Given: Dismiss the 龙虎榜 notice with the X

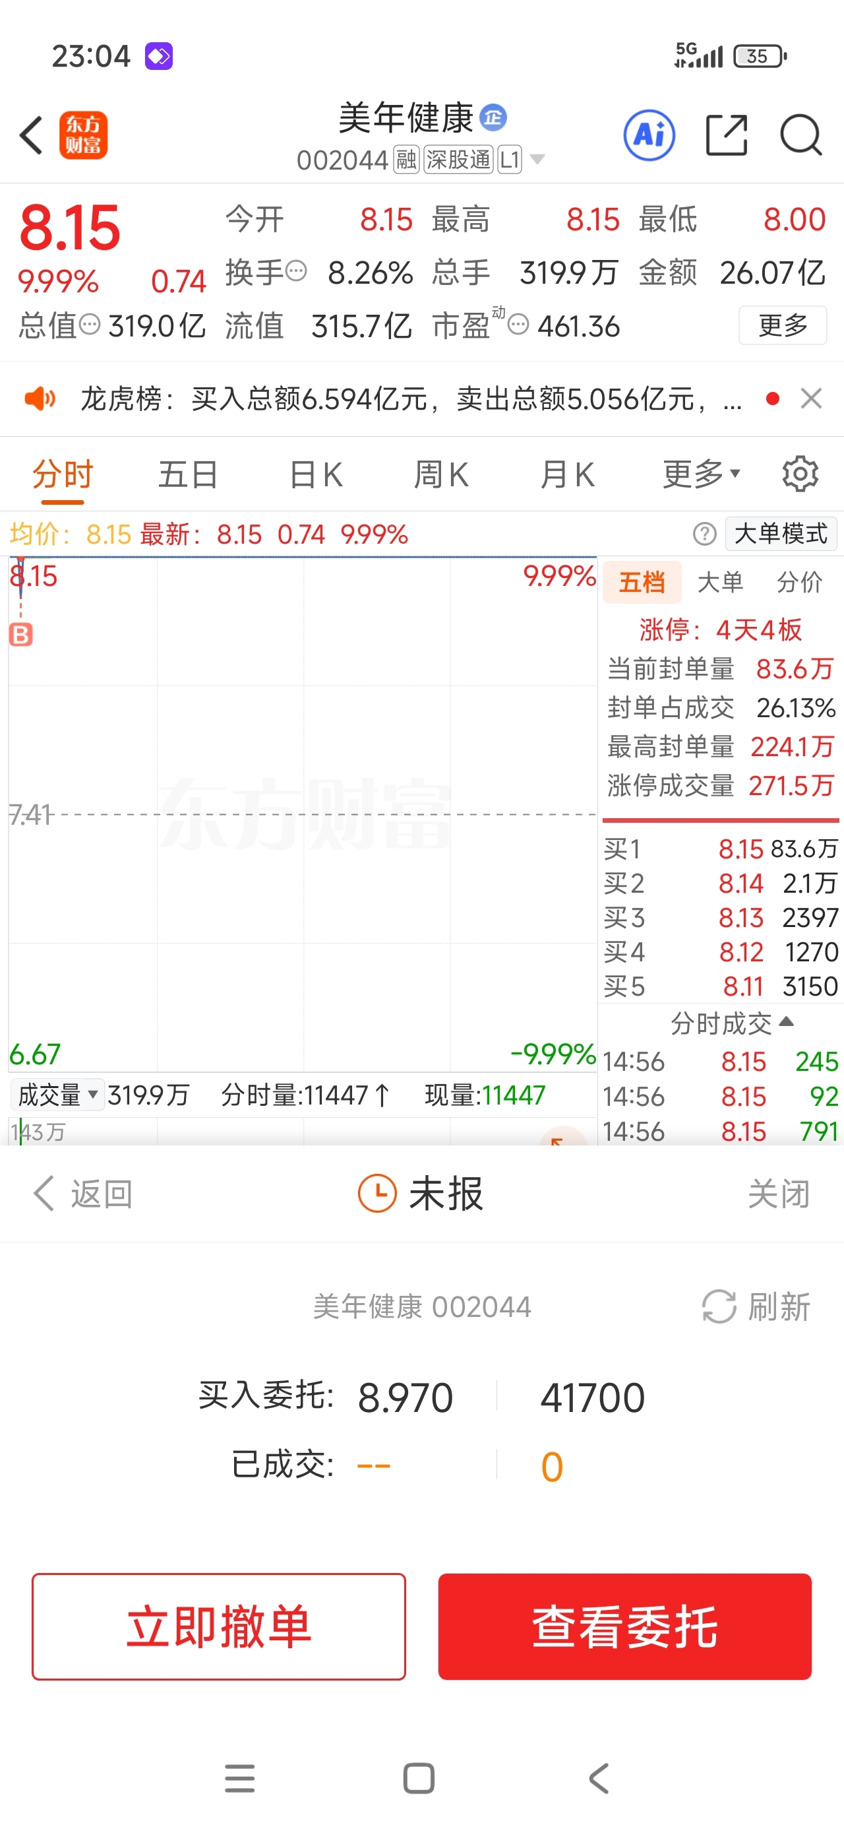Looking at the screenshot, I should coord(810,399).
